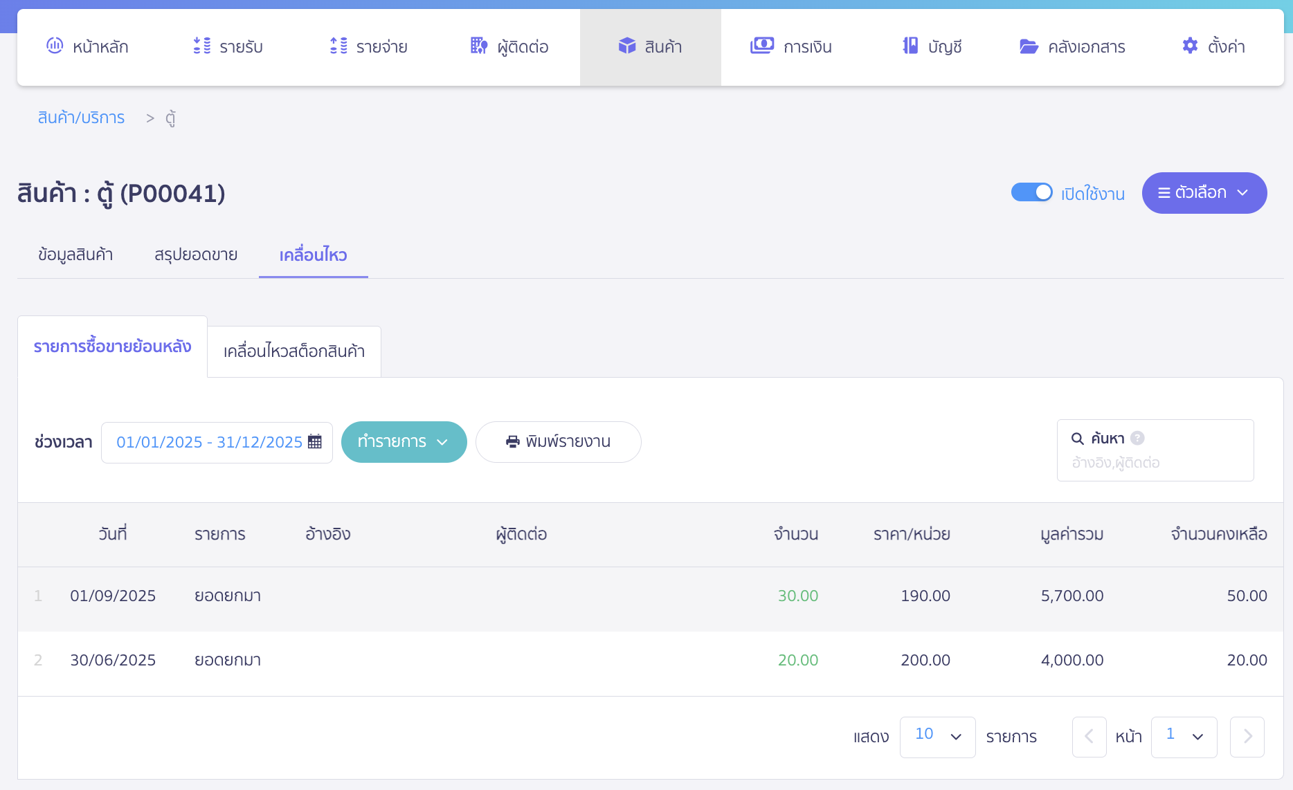This screenshot has width=1293, height=790.
Task: Open the ตั้งค่า settings gear icon
Action: [x=1189, y=46]
